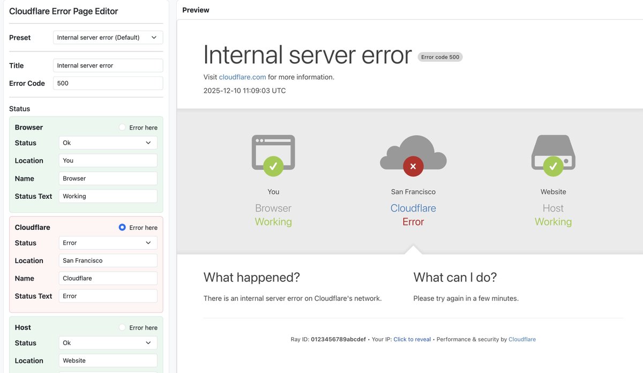Click the Title input field
643x373 pixels.
[x=108, y=65]
